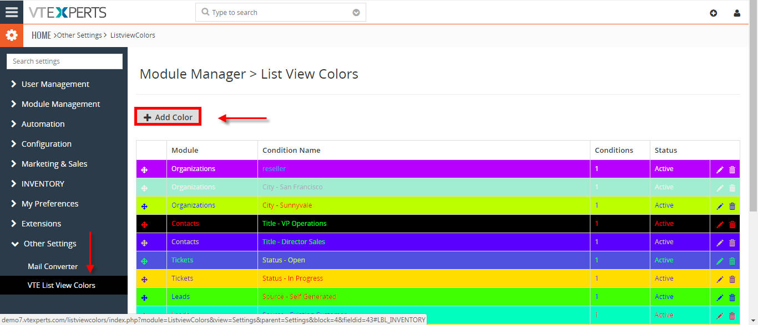This screenshot has width=758, height=325.
Task: Click Module column header
Action: pos(185,150)
